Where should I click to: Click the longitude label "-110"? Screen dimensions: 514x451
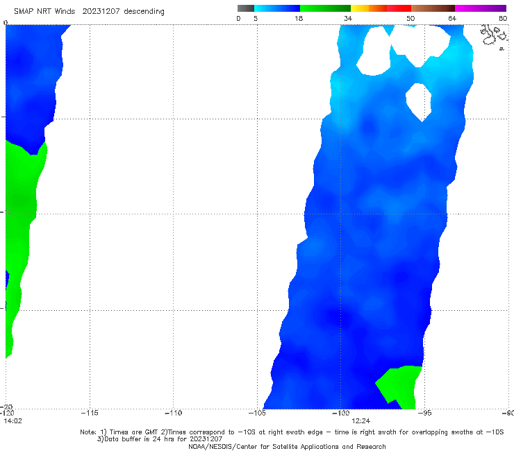tap(173, 413)
